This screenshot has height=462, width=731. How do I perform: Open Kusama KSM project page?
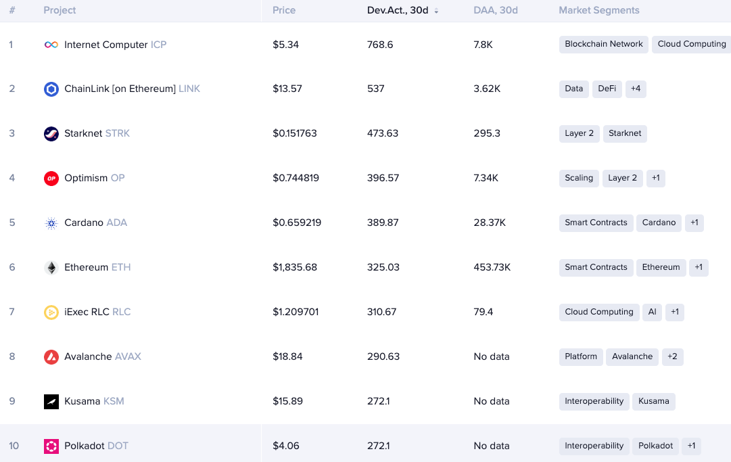click(x=94, y=401)
